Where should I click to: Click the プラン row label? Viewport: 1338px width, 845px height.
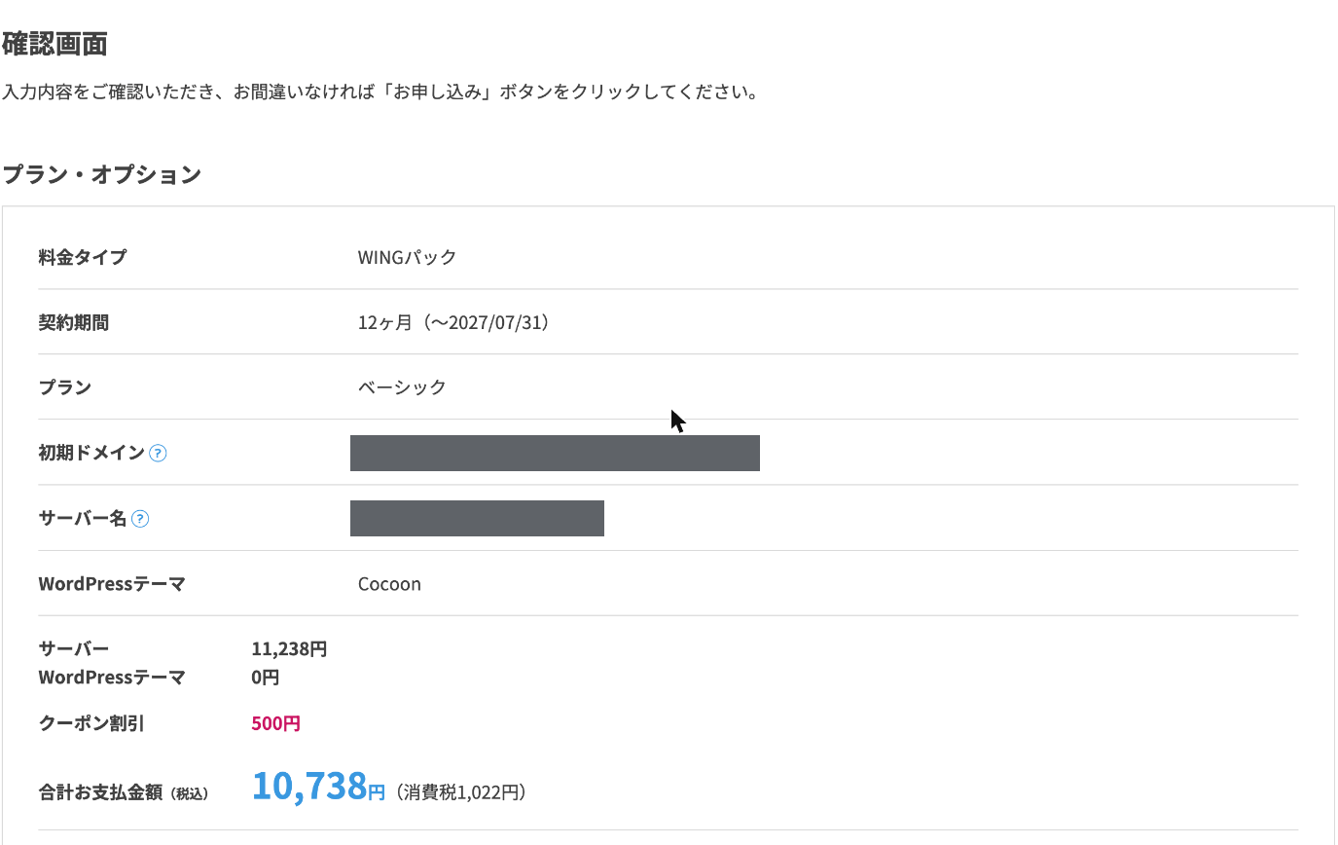pos(65,386)
